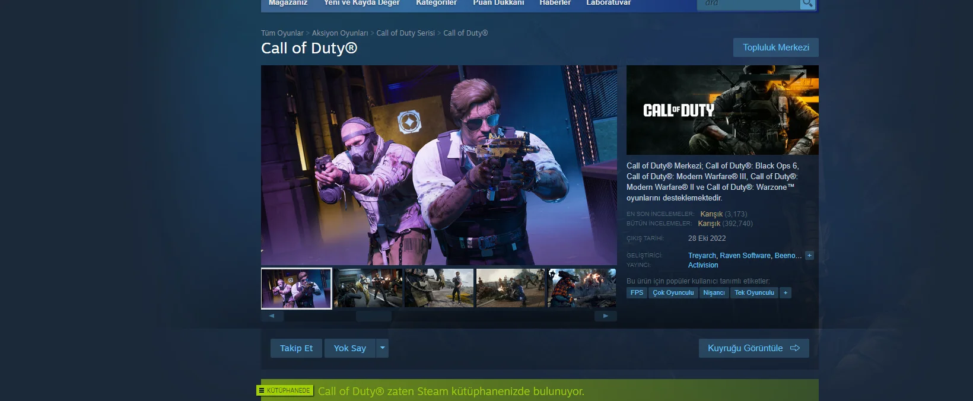Image resolution: width=973 pixels, height=401 pixels.
Task: Select the Tek Oyunculu tag
Action: 754,292
